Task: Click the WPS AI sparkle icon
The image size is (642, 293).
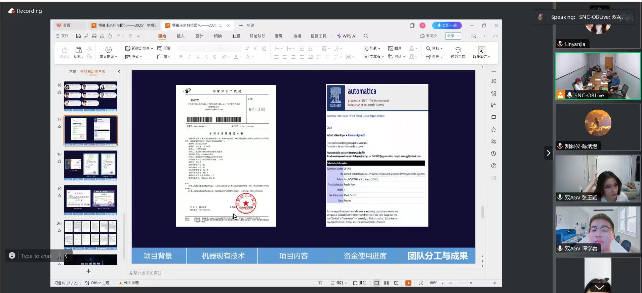Action: [339, 36]
